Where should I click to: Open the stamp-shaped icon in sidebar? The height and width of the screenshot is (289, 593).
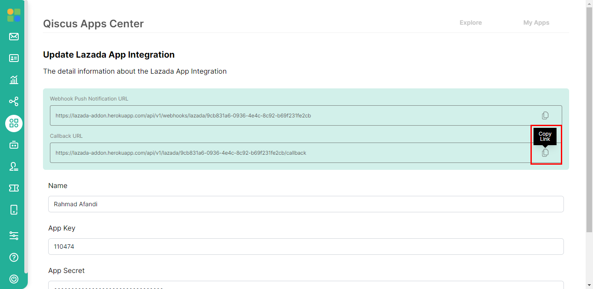click(x=14, y=166)
